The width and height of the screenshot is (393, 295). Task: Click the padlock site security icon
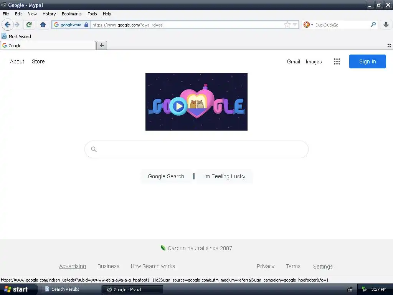click(x=86, y=25)
